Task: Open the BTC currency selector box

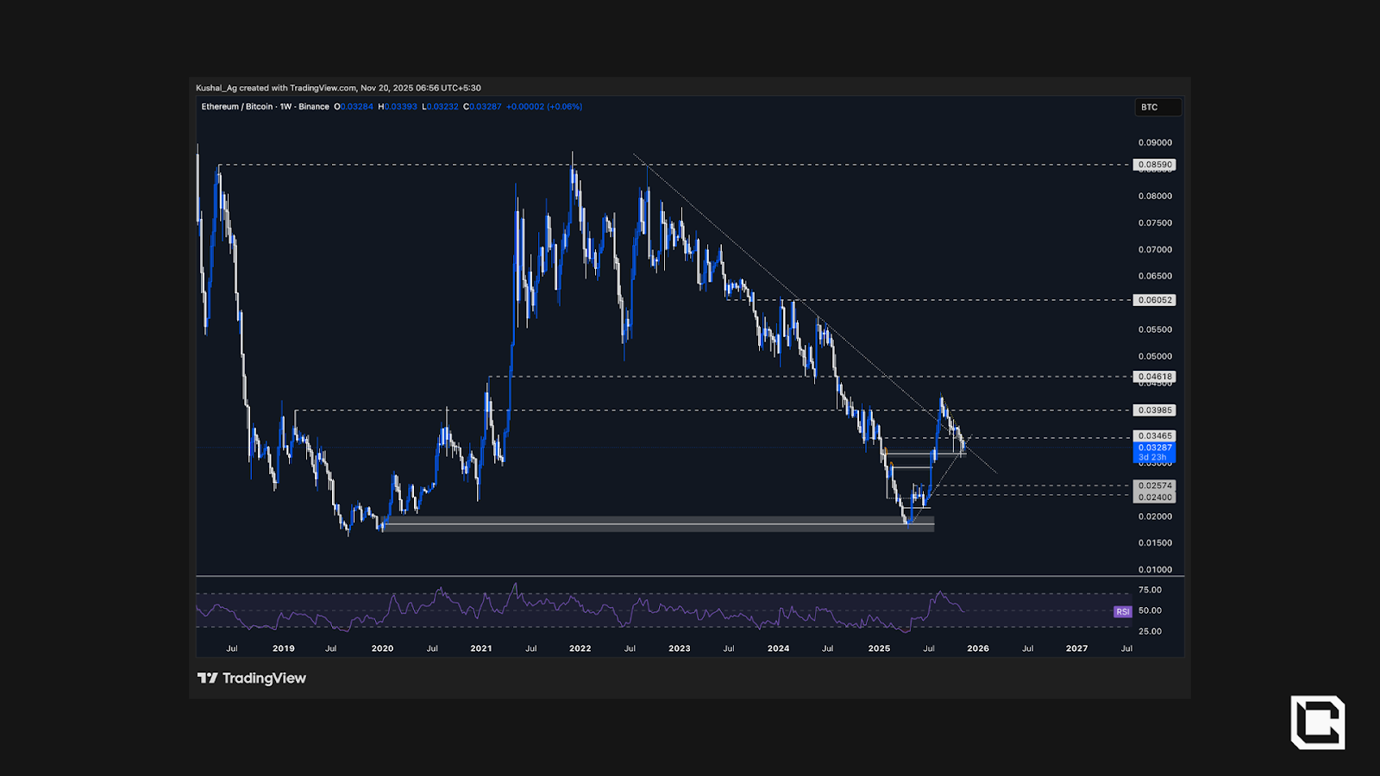Action: pyautogui.click(x=1157, y=107)
